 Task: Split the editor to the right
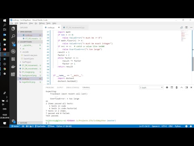click(186, 28)
